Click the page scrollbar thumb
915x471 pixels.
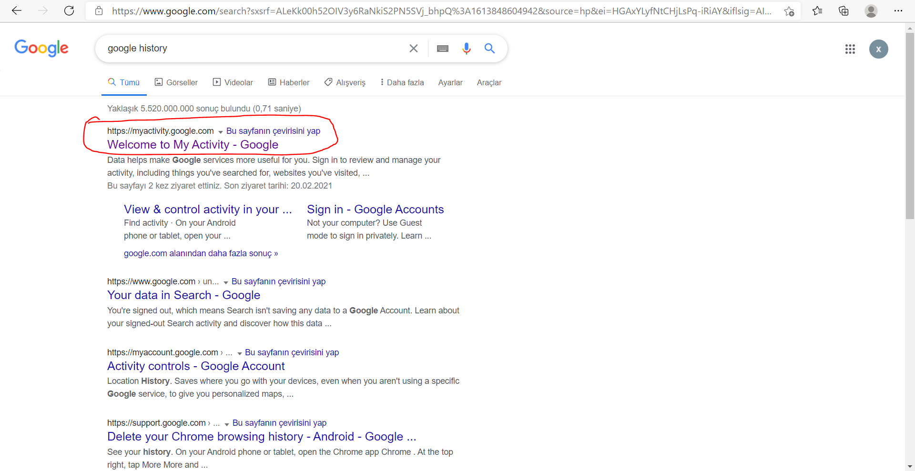pyautogui.click(x=910, y=126)
